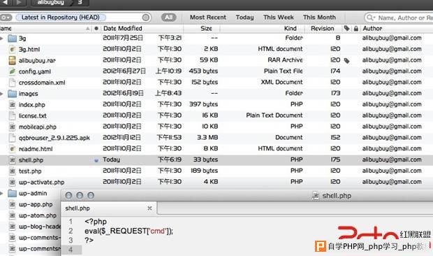Select the config.yaml file icon
Image resolution: width=433 pixels, height=256 pixels.
pyautogui.click(x=12, y=71)
